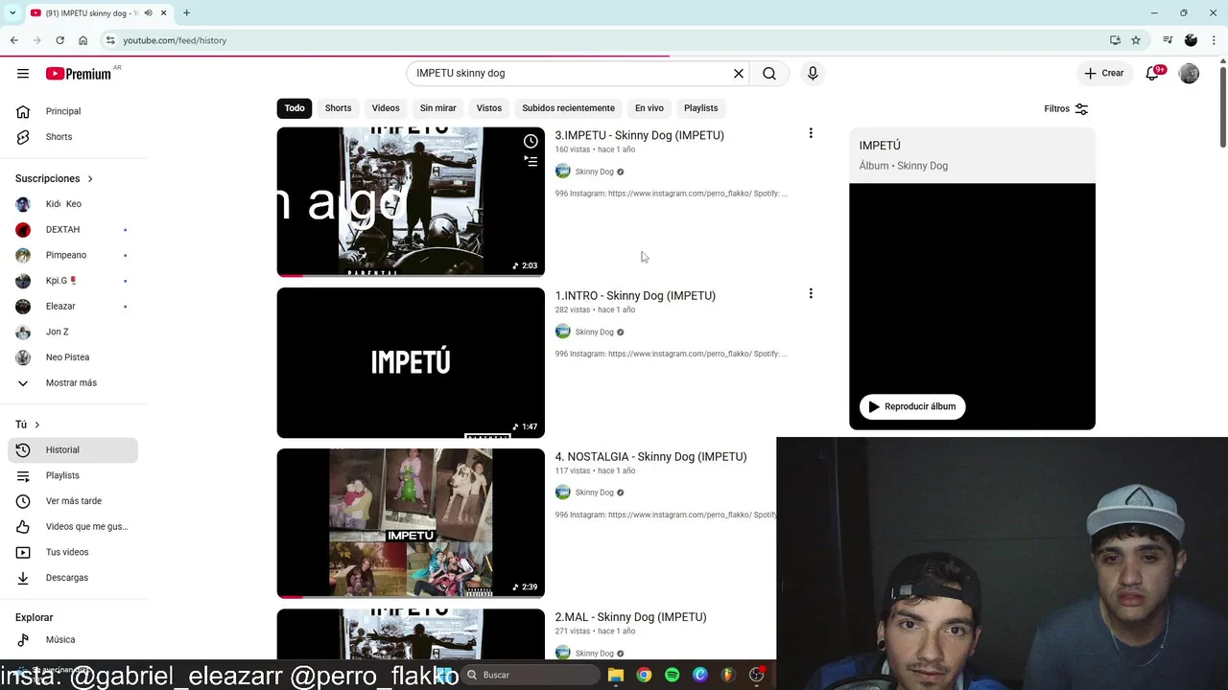Open the Filtros filter options
The image size is (1228, 690).
[1066, 109]
